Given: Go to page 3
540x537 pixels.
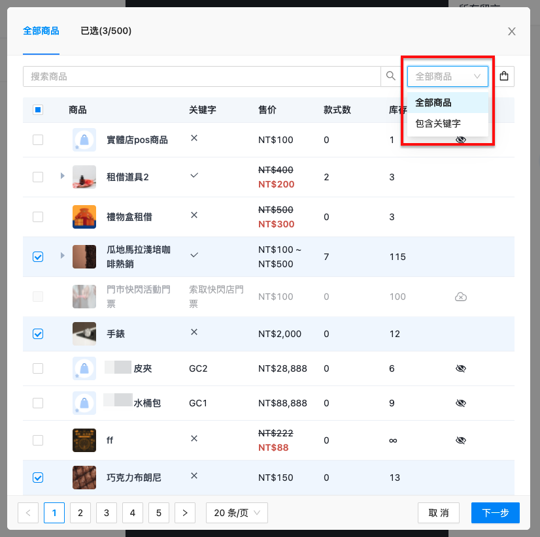Looking at the screenshot, I should (107, 513).
